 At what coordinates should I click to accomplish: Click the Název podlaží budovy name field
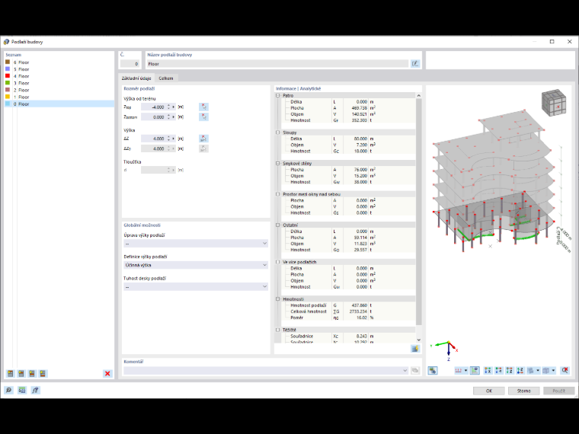click(x=277, y=64)
